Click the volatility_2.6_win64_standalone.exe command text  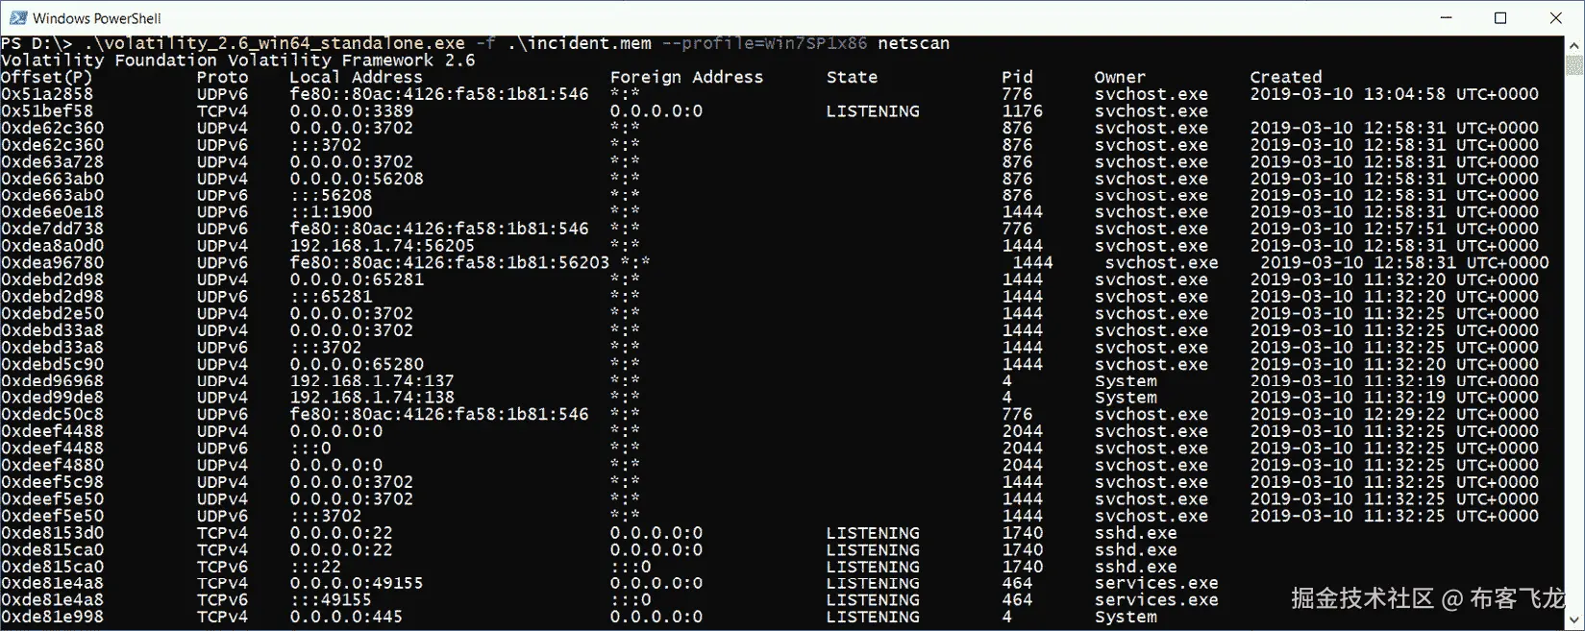point(274,43)
